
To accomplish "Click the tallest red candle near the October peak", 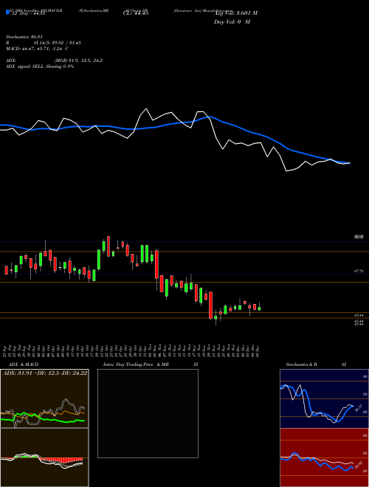I will [x=108, y=246].
